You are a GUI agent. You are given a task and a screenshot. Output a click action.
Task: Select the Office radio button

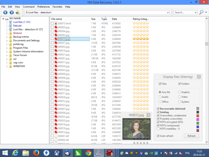tap(160, 102)
